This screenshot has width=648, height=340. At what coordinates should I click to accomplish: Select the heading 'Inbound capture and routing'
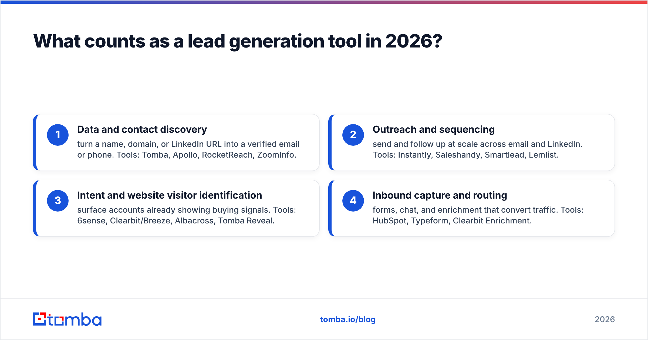click(440, 195)
